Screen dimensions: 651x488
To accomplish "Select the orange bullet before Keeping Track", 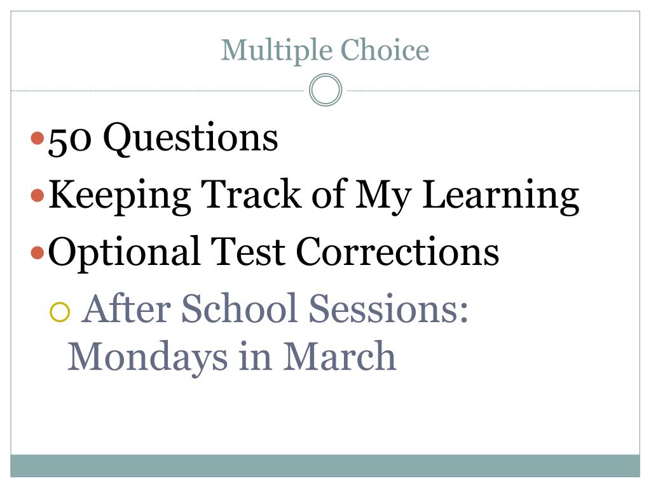I will [38, 195].
